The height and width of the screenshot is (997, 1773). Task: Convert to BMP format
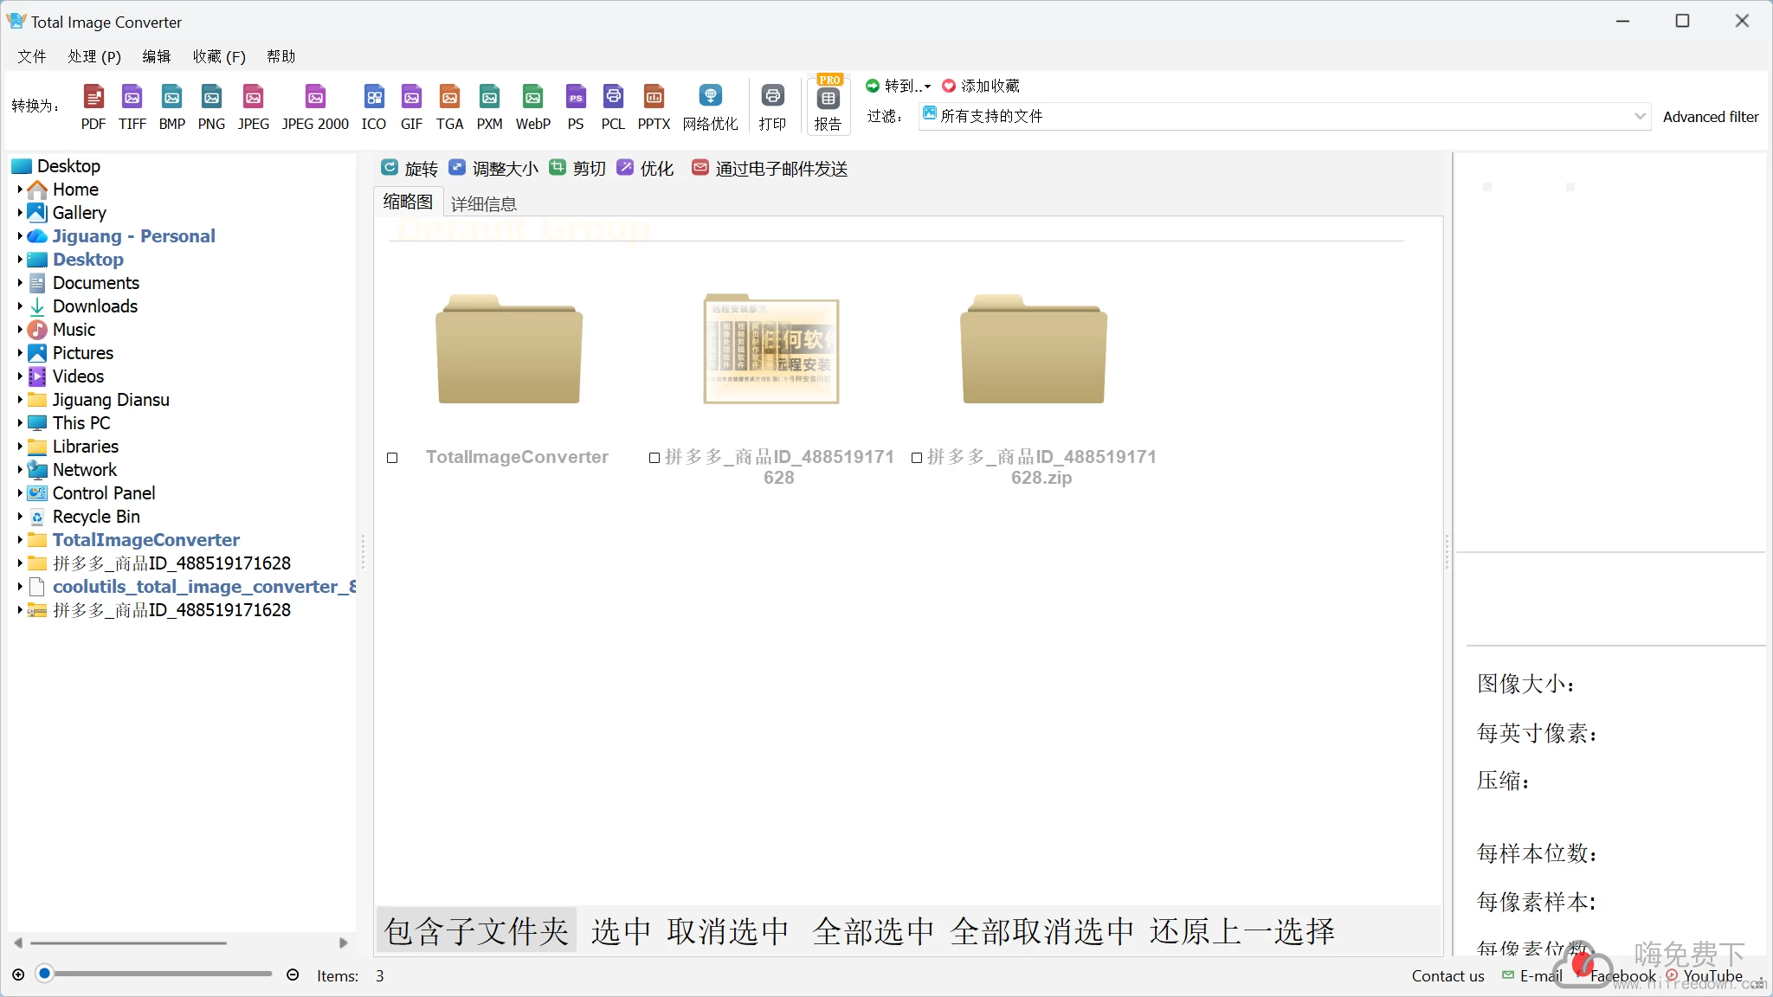click(172, 106)
